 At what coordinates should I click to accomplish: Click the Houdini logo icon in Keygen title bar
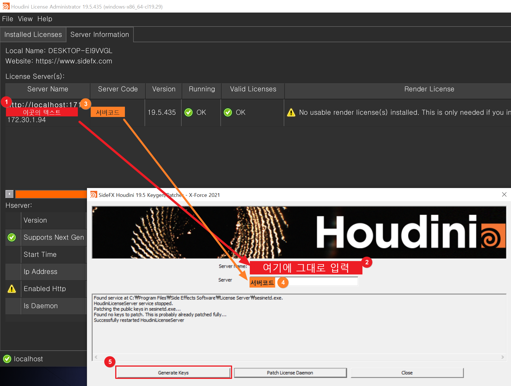point(94,195)
